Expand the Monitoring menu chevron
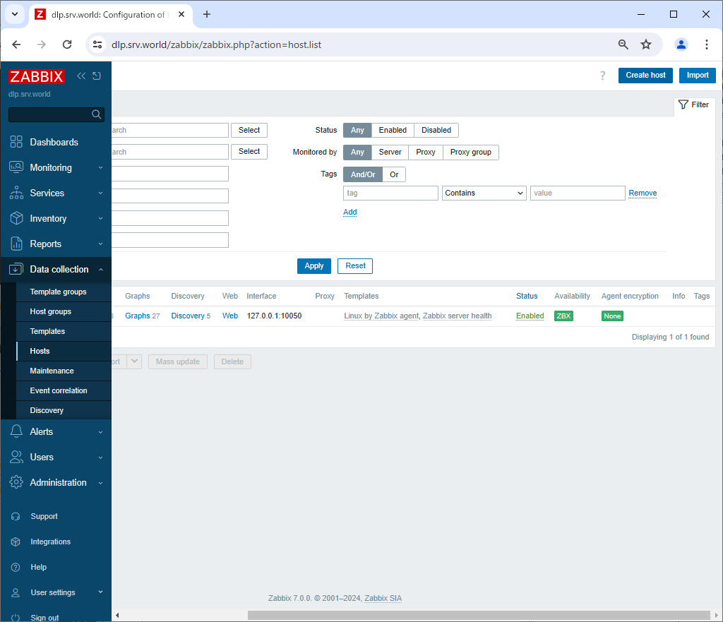 100,167
